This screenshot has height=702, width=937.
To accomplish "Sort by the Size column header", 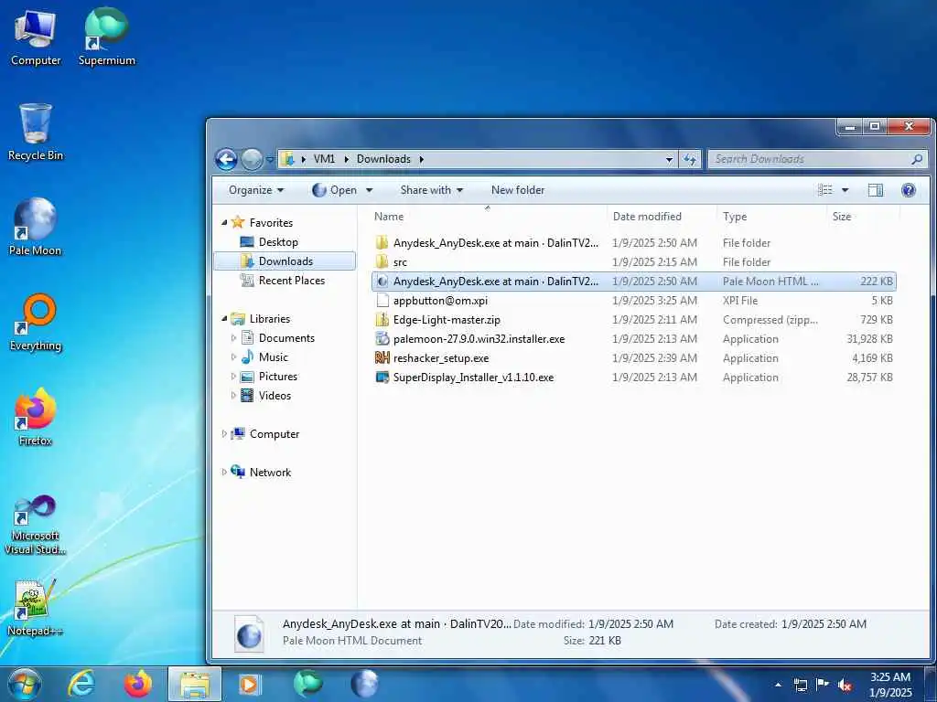I will 863,217.
